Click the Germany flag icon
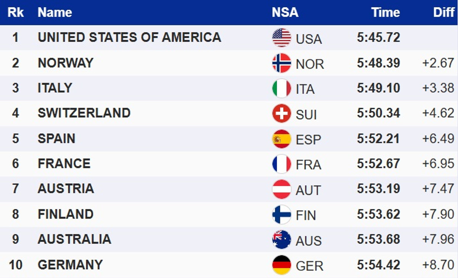Image resolution: width=458 pixels, height=278 pixels. pos(282,265)
